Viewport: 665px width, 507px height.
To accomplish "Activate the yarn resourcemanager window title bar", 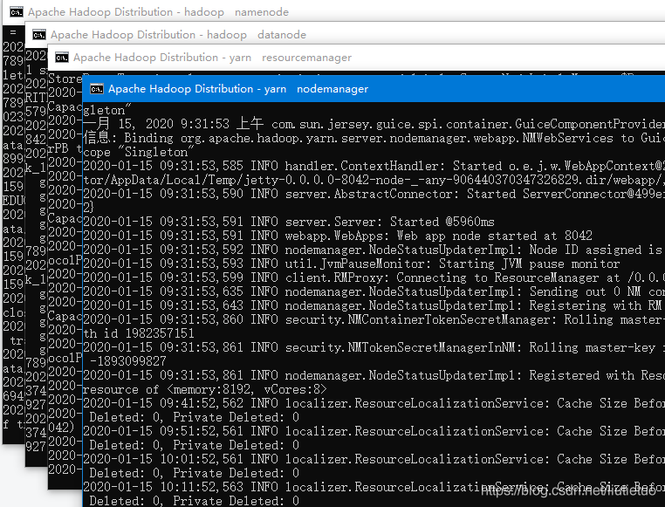I will pyautogui.click(x=356, y=58).
